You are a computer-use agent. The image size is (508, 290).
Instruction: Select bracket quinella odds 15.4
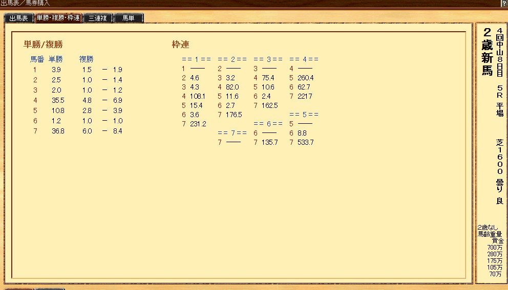[x=196, y=105]
